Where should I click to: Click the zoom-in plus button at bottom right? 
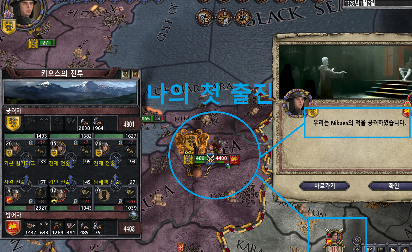coord(357,249)
